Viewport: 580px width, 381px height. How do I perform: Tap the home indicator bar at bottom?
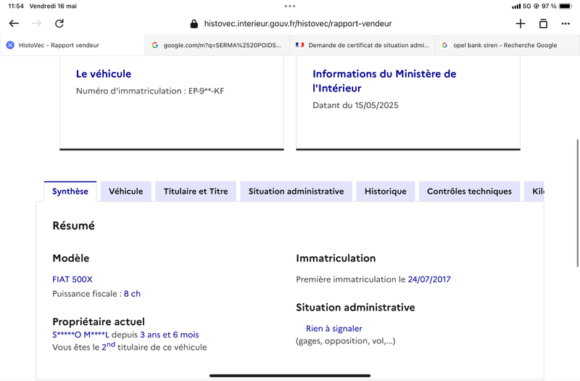pyautogui.click(x=290, y=375)
